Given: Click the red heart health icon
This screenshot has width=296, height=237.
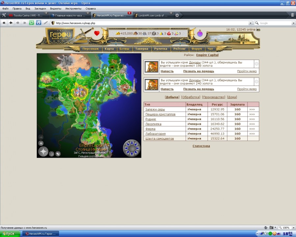Looking at the screenshot, I should coord(97,33).
